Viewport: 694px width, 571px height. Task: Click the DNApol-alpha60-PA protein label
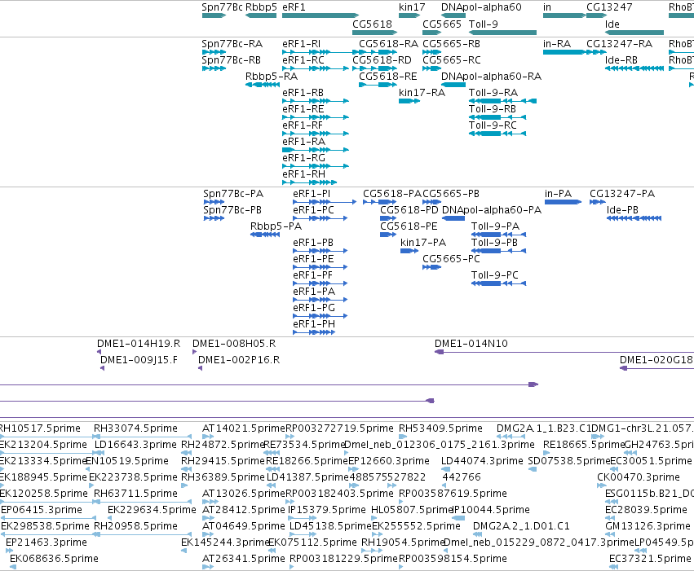click(492, 210)
